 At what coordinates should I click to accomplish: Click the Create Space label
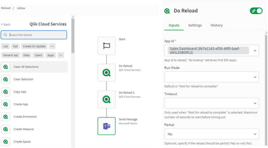tap(22, 142)
